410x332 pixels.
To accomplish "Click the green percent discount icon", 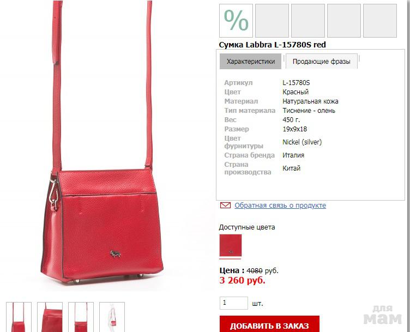I will (x=236, y=20).
